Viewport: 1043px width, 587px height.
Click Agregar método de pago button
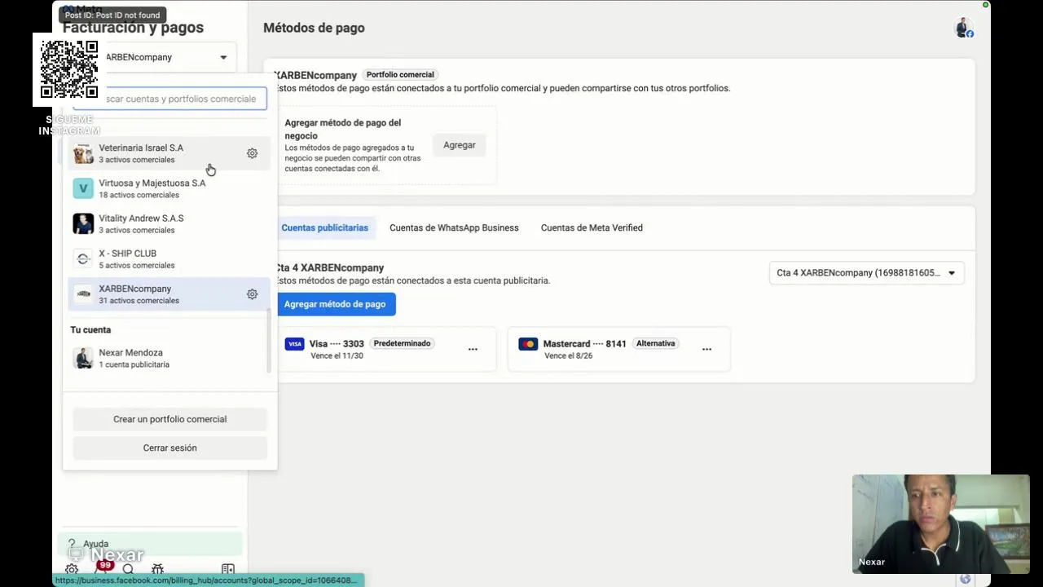click(335, 304)
